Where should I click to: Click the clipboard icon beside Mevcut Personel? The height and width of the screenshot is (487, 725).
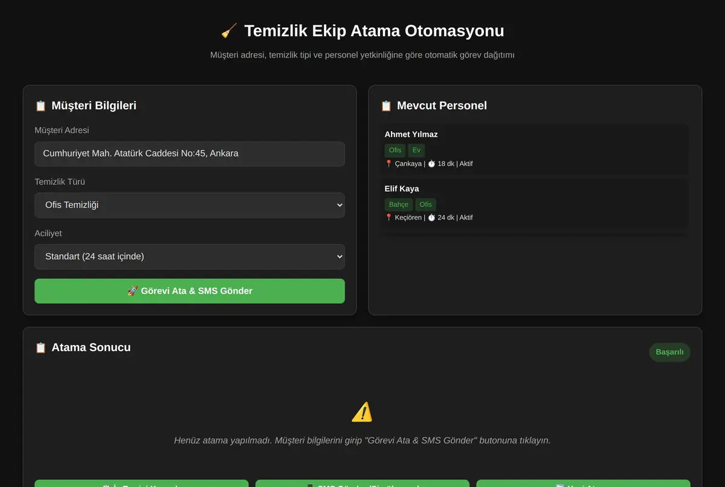[386, 106]
